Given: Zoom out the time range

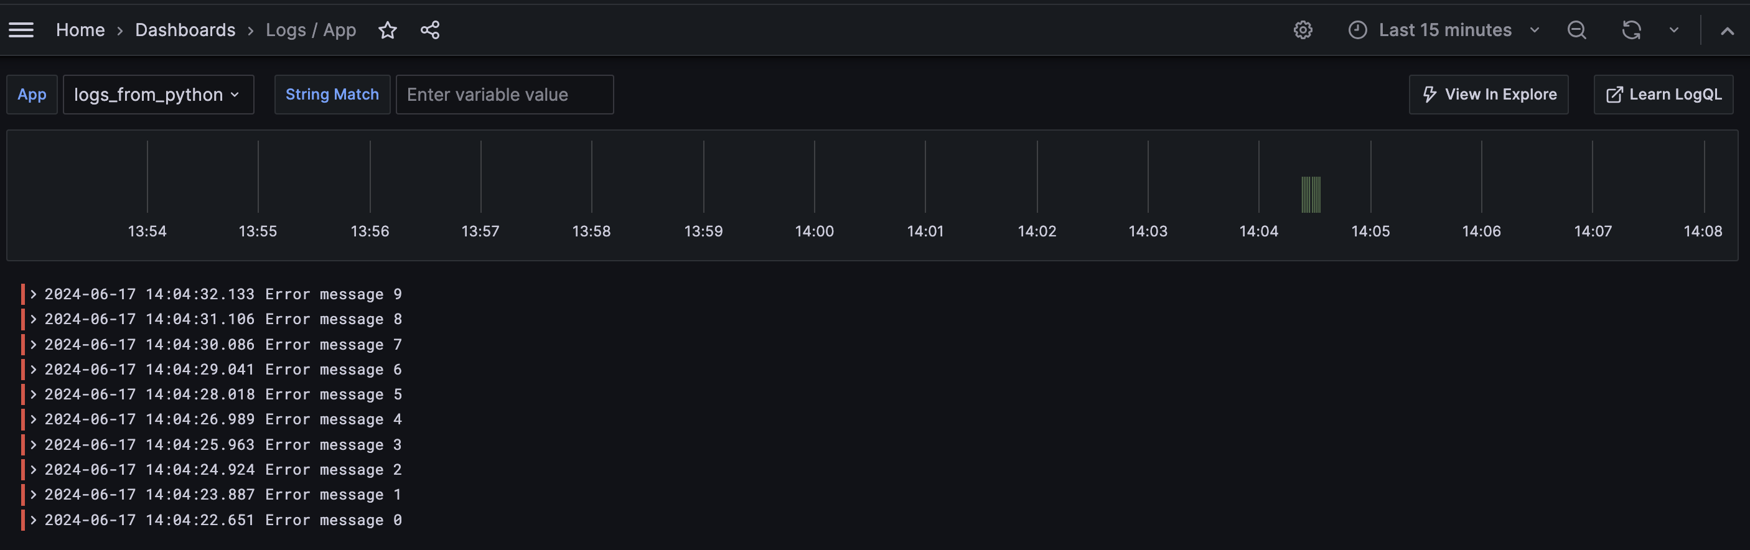Looking at the screenshot, I should click(x=1578, y=30).
